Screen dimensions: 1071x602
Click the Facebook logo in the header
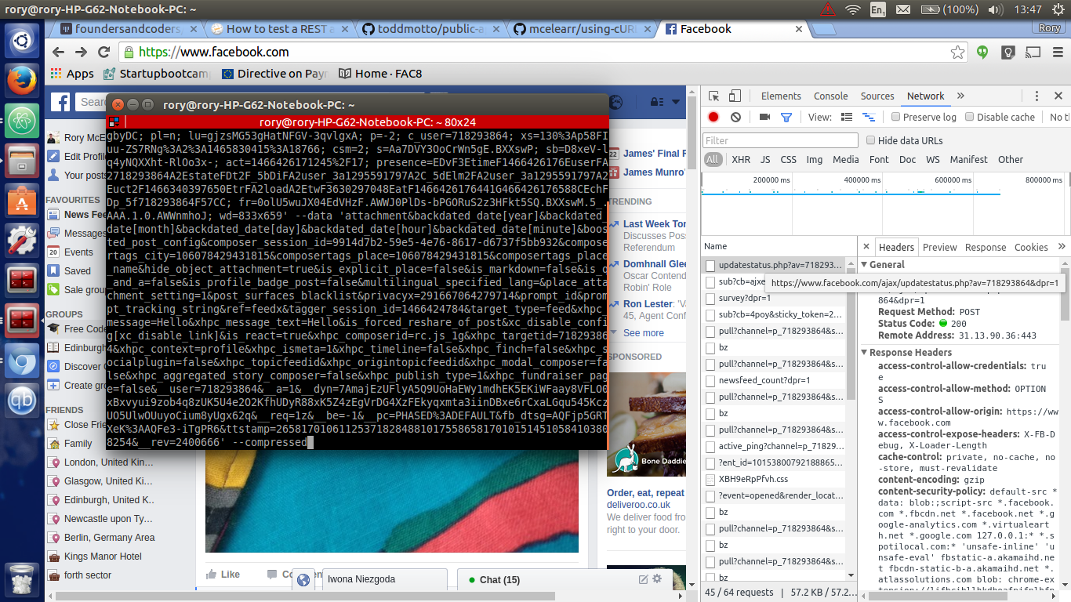click(61, 102)
